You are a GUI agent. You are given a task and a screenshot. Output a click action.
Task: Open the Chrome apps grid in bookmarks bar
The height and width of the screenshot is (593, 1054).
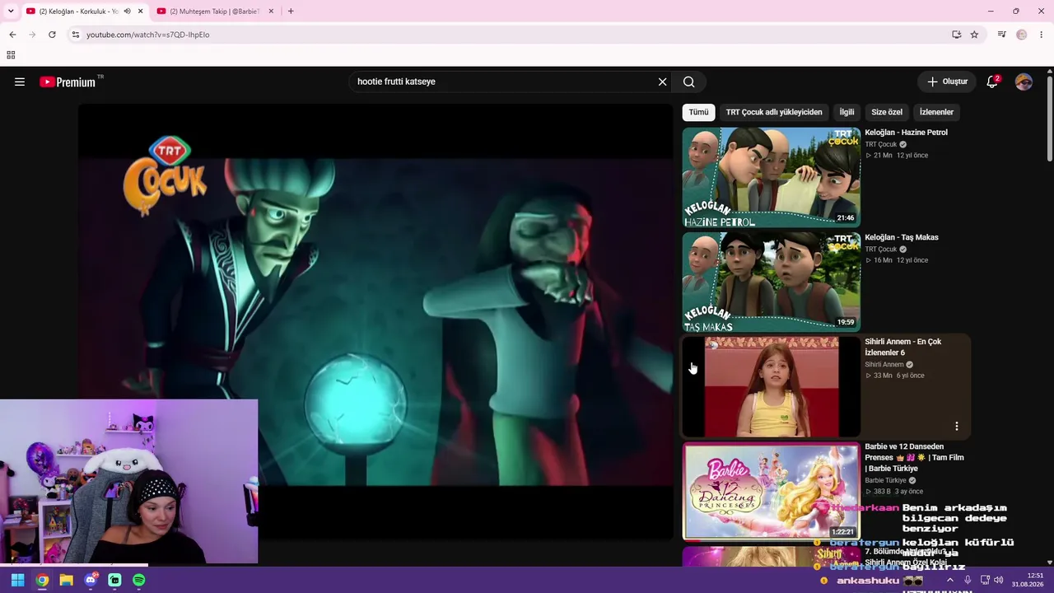tap(11, 55)
